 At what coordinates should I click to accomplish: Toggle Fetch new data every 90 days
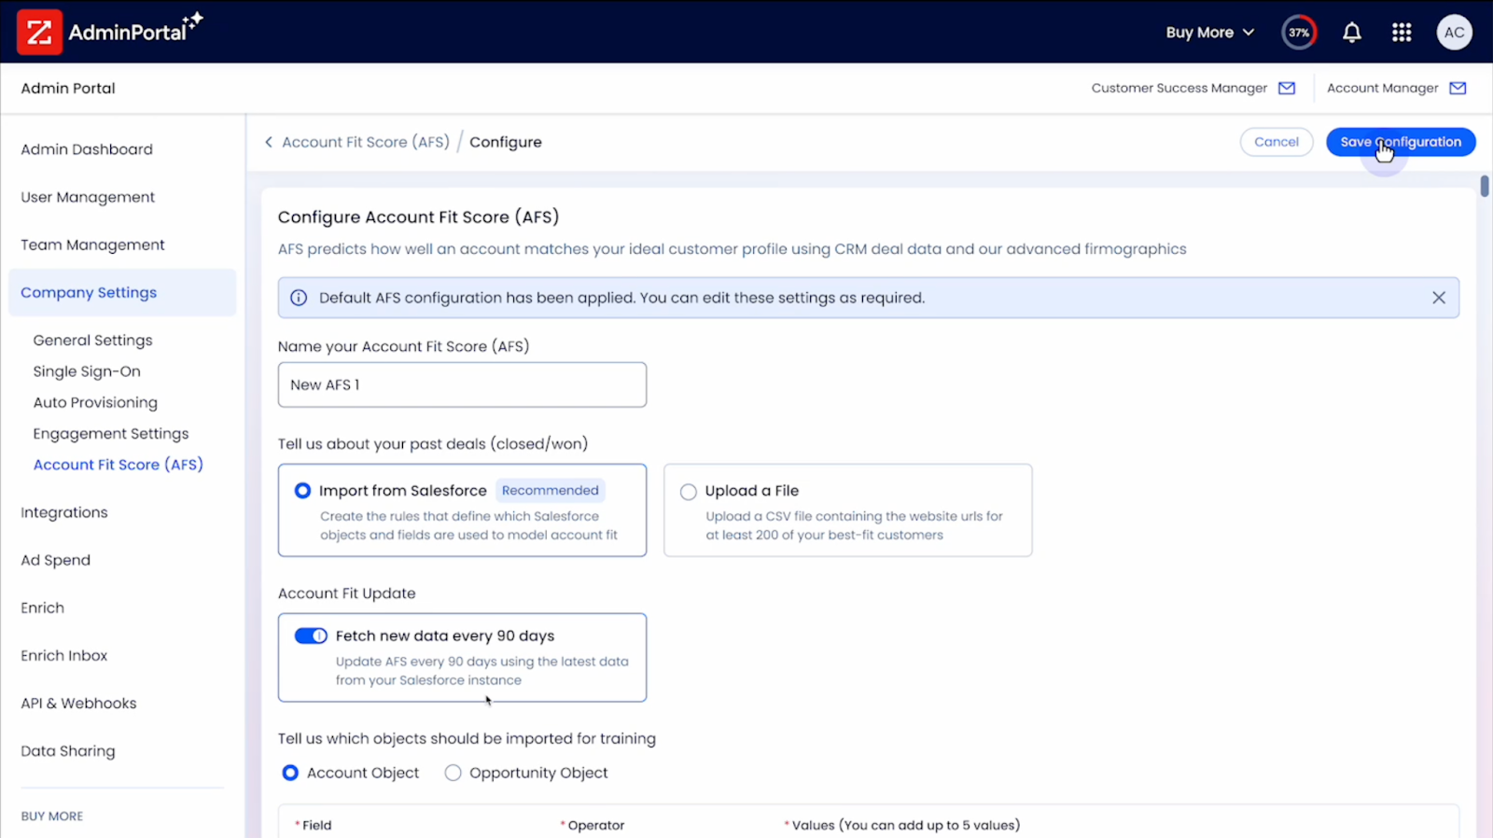pyautogui.click(x=311, y=635)
